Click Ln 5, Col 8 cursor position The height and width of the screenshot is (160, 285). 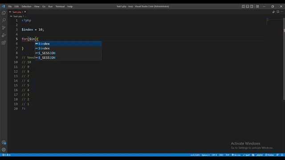195,155
